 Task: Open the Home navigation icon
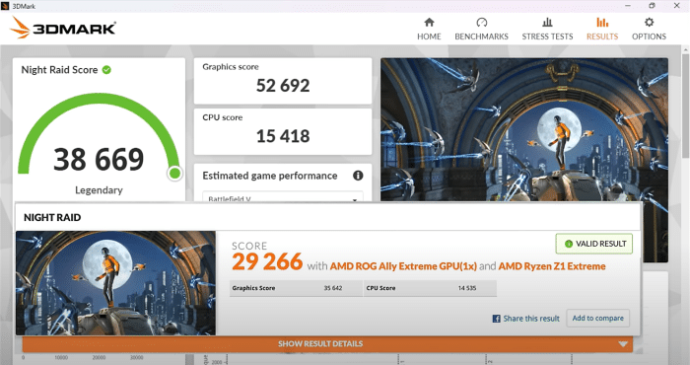(429, 23)
